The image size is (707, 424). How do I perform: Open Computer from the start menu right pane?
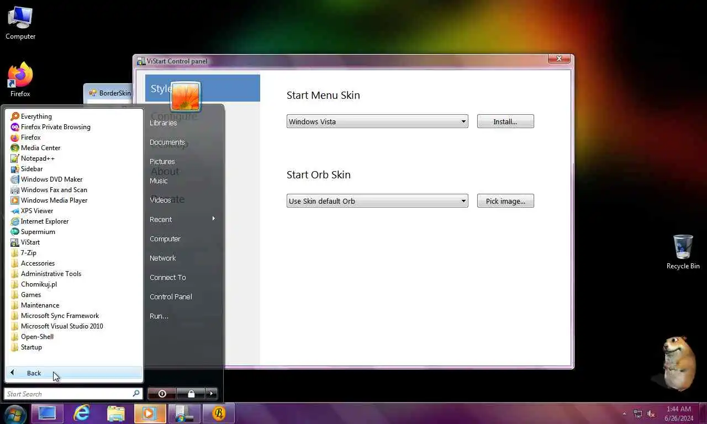(165, 239)
